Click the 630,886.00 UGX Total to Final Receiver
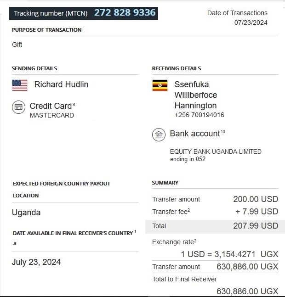This screenshot has width=285, height=297. click(x=247, y=291)
